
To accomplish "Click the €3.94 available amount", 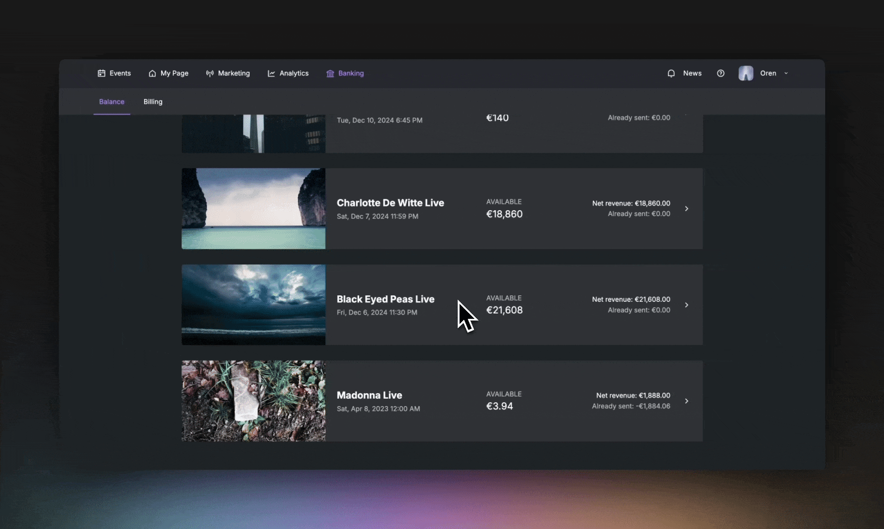I will click(x=499, y=406).
